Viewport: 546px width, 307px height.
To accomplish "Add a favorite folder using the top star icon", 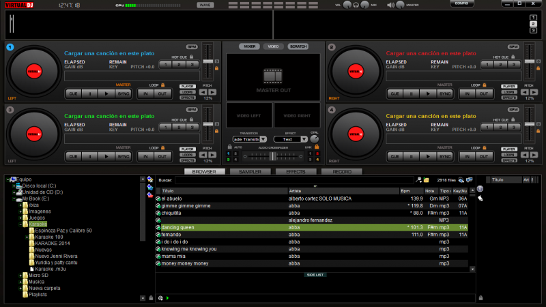I will pos(150,179).
